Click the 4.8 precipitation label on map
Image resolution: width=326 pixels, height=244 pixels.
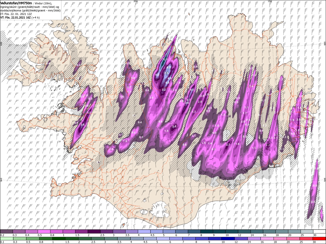coord(167,83)
